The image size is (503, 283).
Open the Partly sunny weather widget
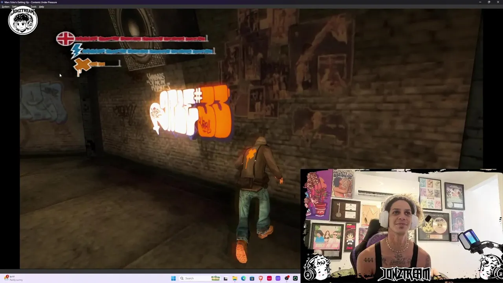(14, 278)
